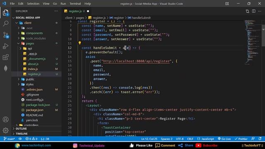Viewport: 265px width, 149px height.
Task: Open the Explorer view in activity bar
Action: 5,13
